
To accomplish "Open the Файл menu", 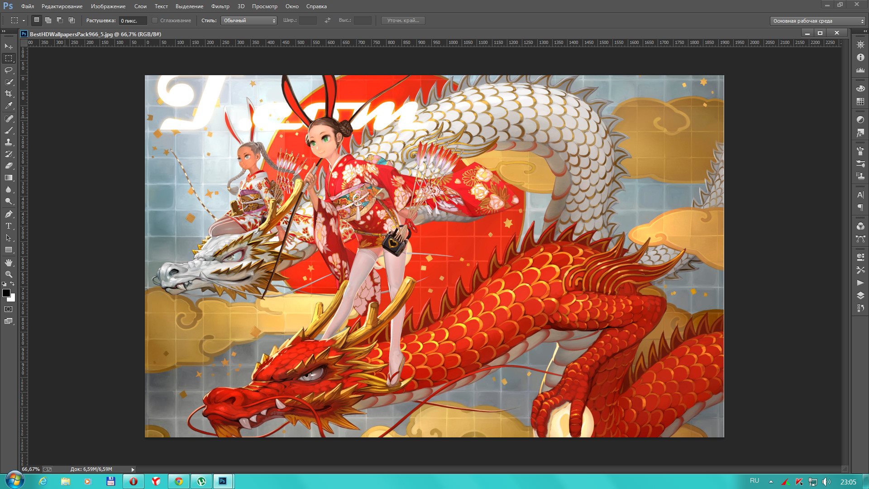I will 28,6.
